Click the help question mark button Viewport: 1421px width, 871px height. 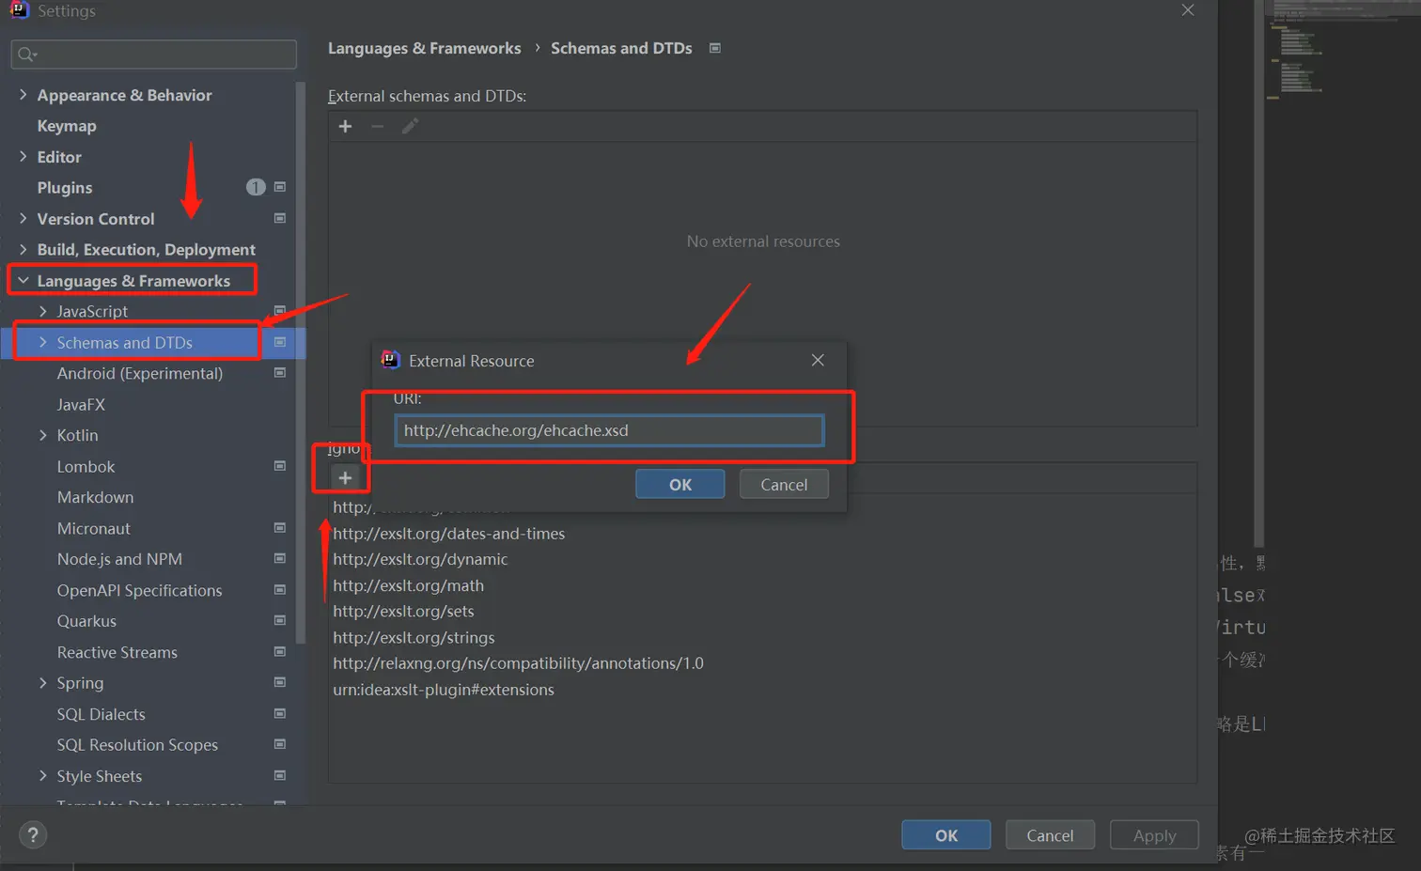click(x=33, y=835)
